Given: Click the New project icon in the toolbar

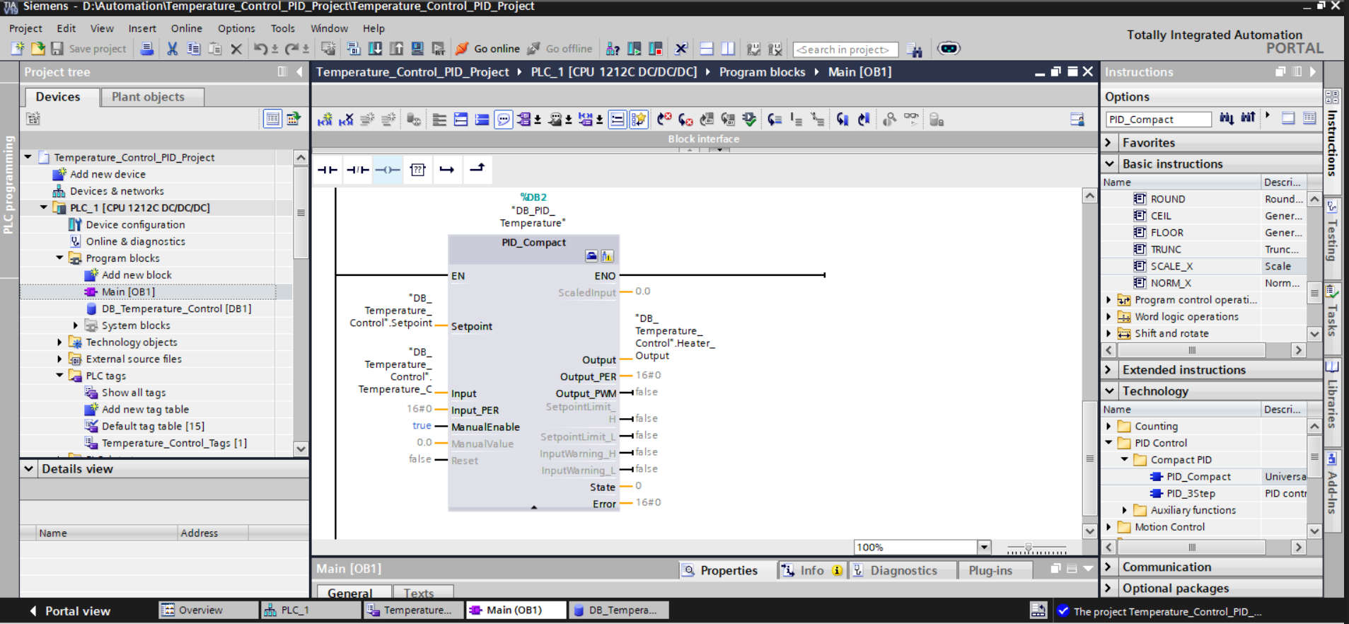Looking at the screenshot, I should point(18,49).
